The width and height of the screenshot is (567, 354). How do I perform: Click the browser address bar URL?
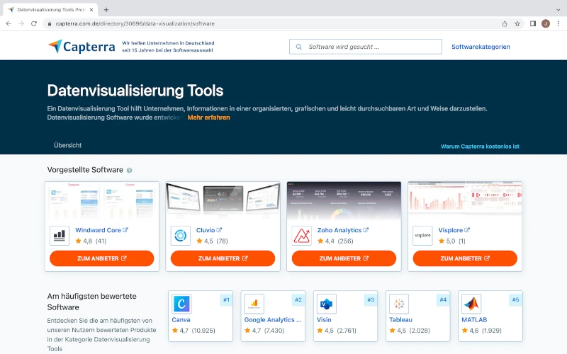tap(135, 23)
